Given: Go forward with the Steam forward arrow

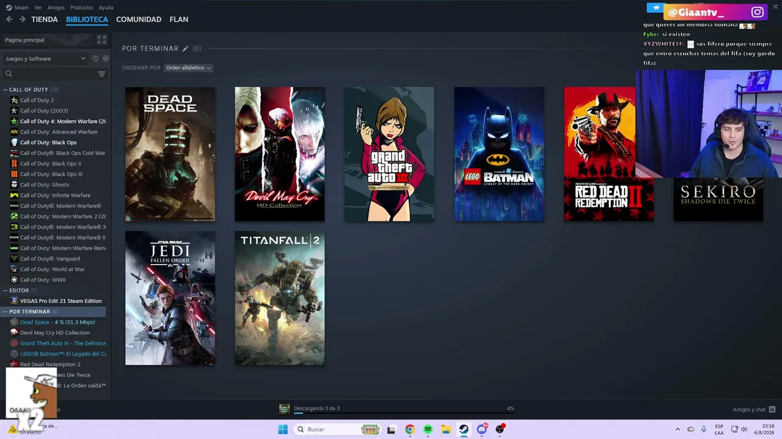Looking at the screenshot, I should point(22,20).
